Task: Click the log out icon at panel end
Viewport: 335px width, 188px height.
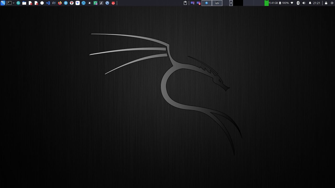Action: tap(332, 3)
